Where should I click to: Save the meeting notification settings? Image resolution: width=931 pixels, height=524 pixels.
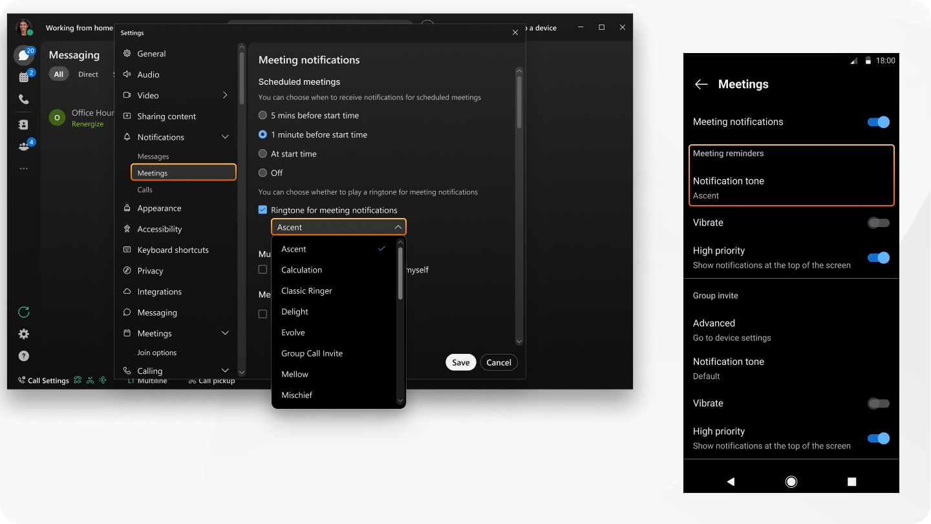(x=461, y=362)
